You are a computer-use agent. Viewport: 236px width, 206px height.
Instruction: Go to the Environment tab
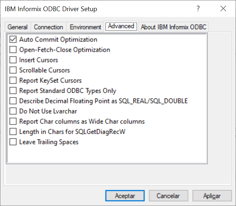(85, 27)
